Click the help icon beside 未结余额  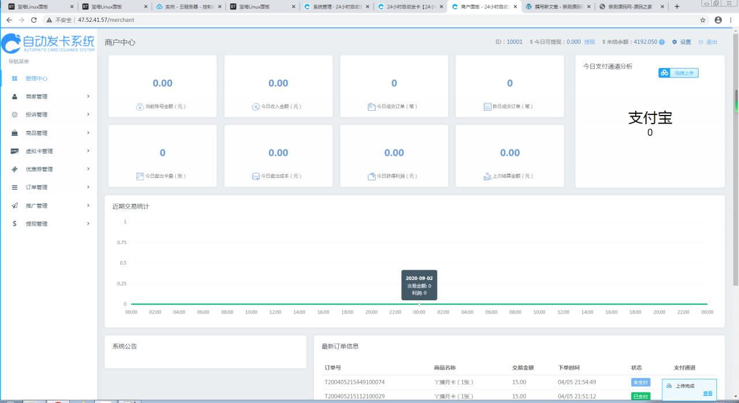point(662,42)
